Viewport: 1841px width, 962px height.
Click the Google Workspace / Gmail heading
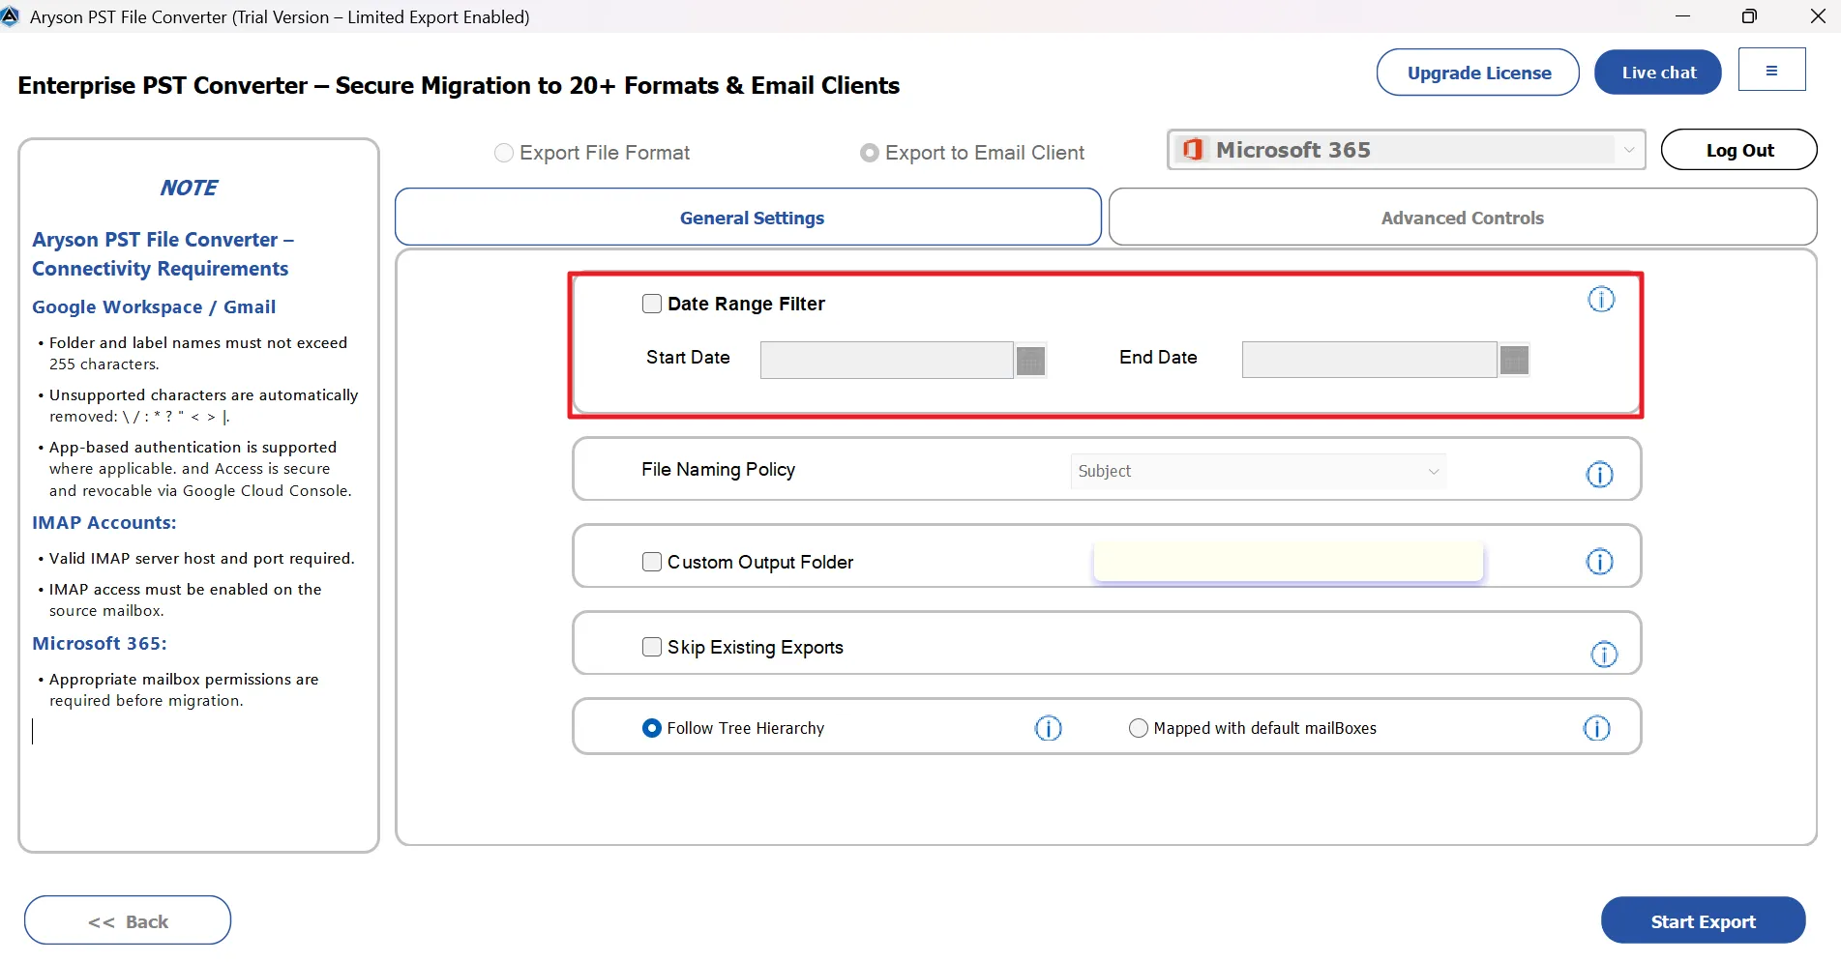coord(154,306)
